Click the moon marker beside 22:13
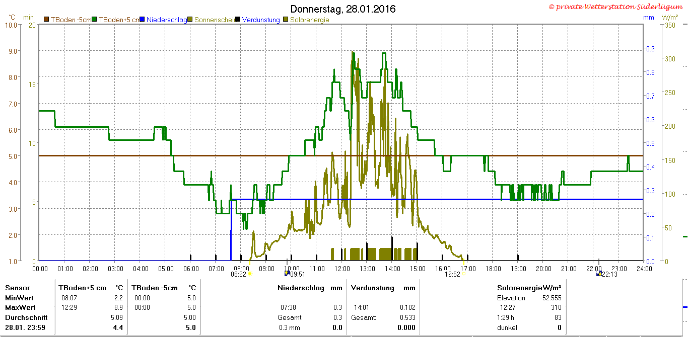688x337 pixels. [599, 274]
